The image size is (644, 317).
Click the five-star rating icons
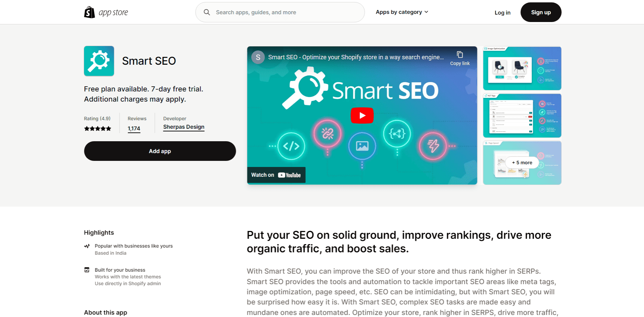click(x=98, y=129)
